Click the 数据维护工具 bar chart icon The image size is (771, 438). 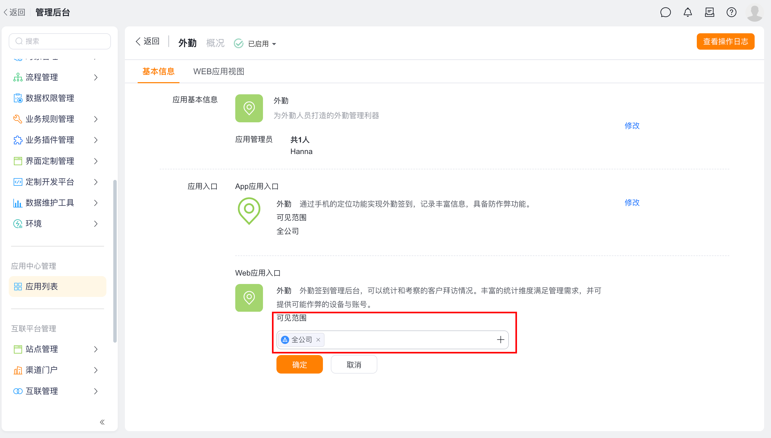pyautogui.click(x=18, y=203)
